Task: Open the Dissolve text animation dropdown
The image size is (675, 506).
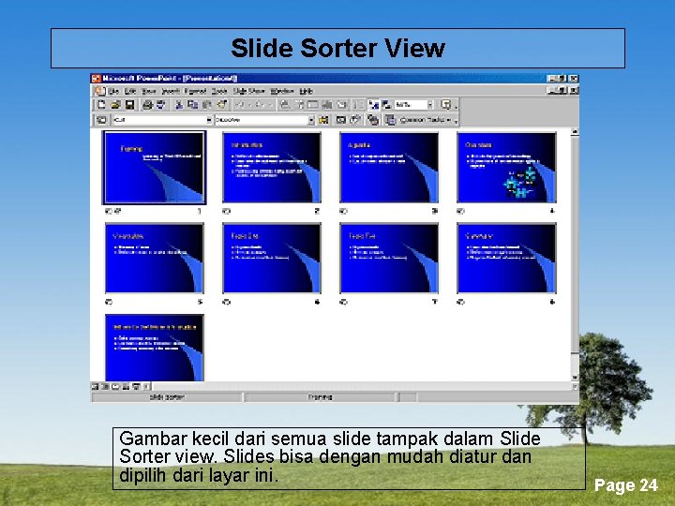Action: click(311, 120)
